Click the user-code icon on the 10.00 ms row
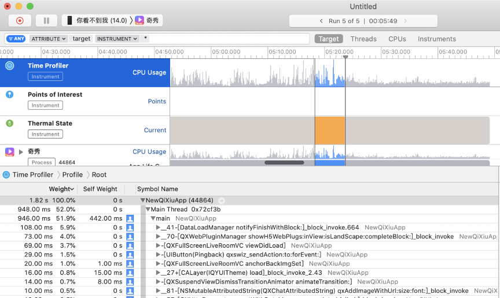500x298 pixels. pyautogui.click(x=130, y=290)
